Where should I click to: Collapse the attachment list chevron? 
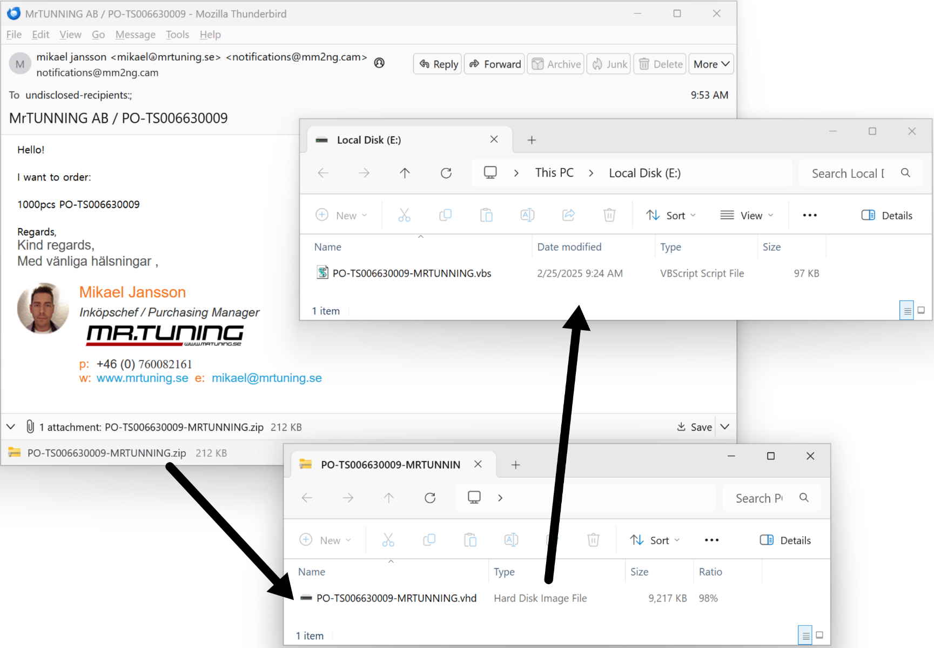pyautogui.click(x=11, y=427)
